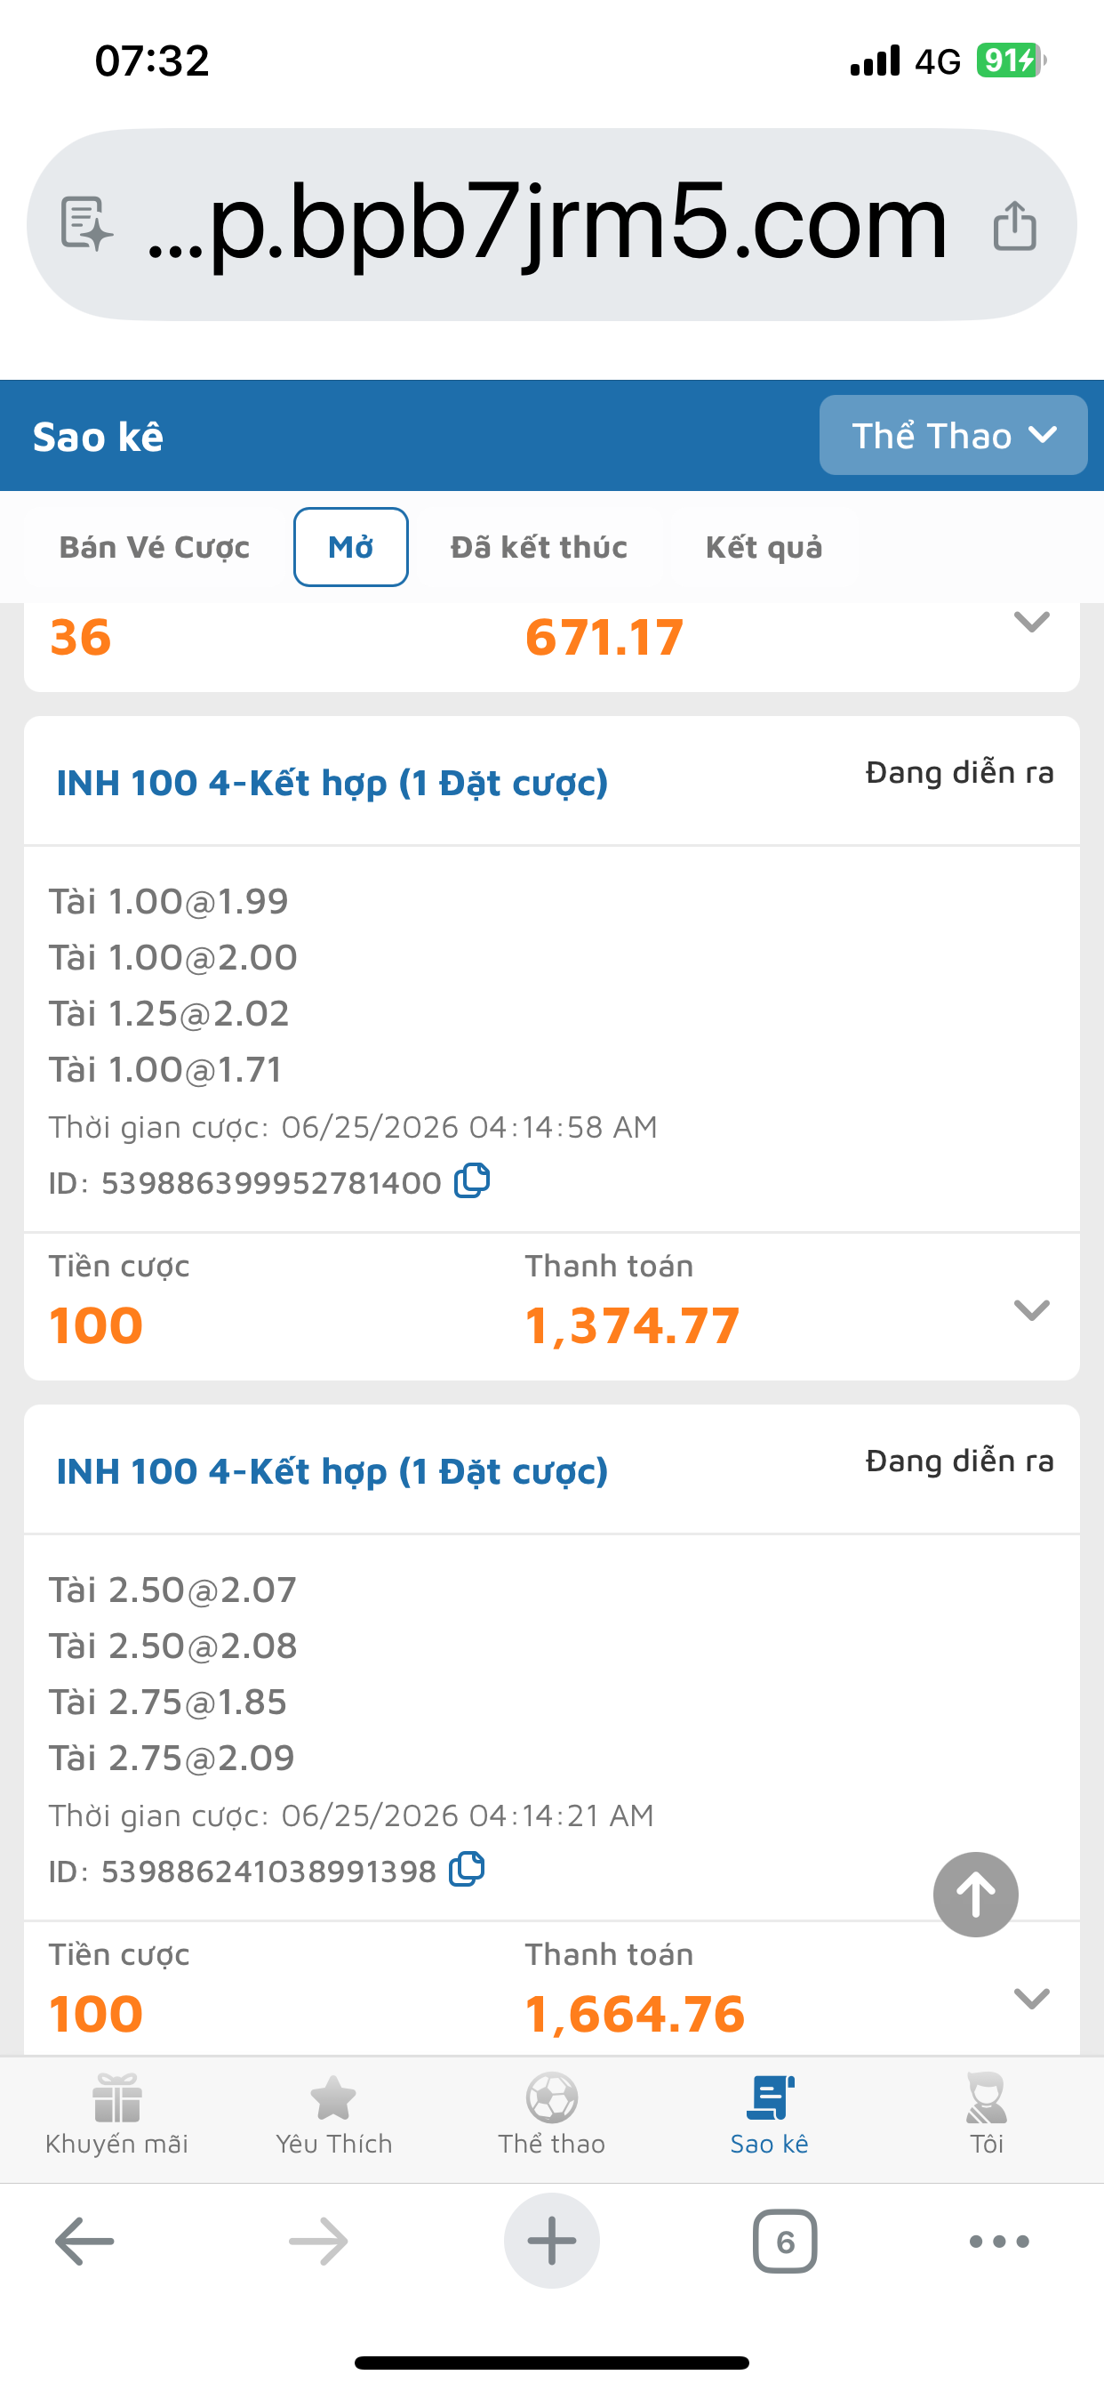Tap the browser share icon
The height and width of the screenshot is (2391, 1104).
click(x=1014, y=225)
